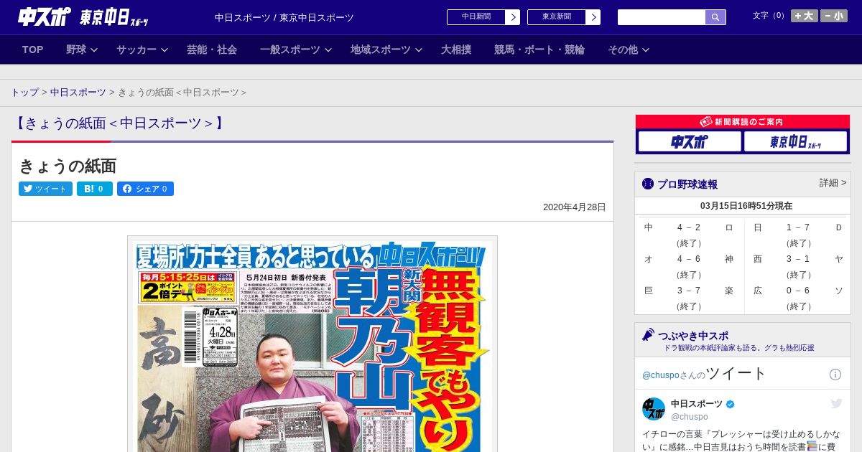Open the 中日スポーツ Twitter account name
862x452 pixels.
697,404
